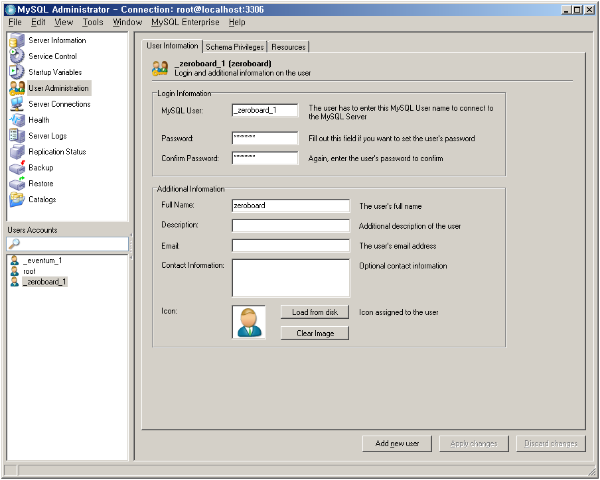
Task: Open the MySQL Enterprise menu
Action: [x=185, y=22]
